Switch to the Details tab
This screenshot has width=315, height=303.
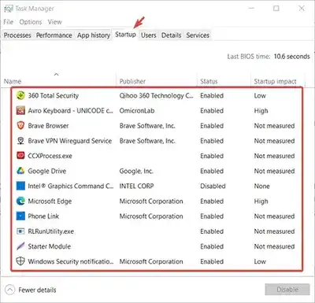171,35
